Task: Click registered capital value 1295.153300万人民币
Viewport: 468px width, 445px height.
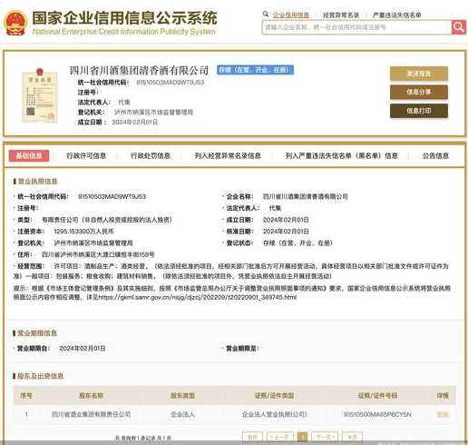Action: [83, 232]
